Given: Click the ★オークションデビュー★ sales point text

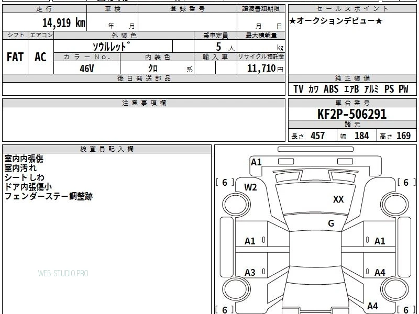Looking at the screenshot, I should coord(336,21).
